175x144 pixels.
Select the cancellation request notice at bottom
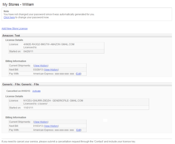69,142
